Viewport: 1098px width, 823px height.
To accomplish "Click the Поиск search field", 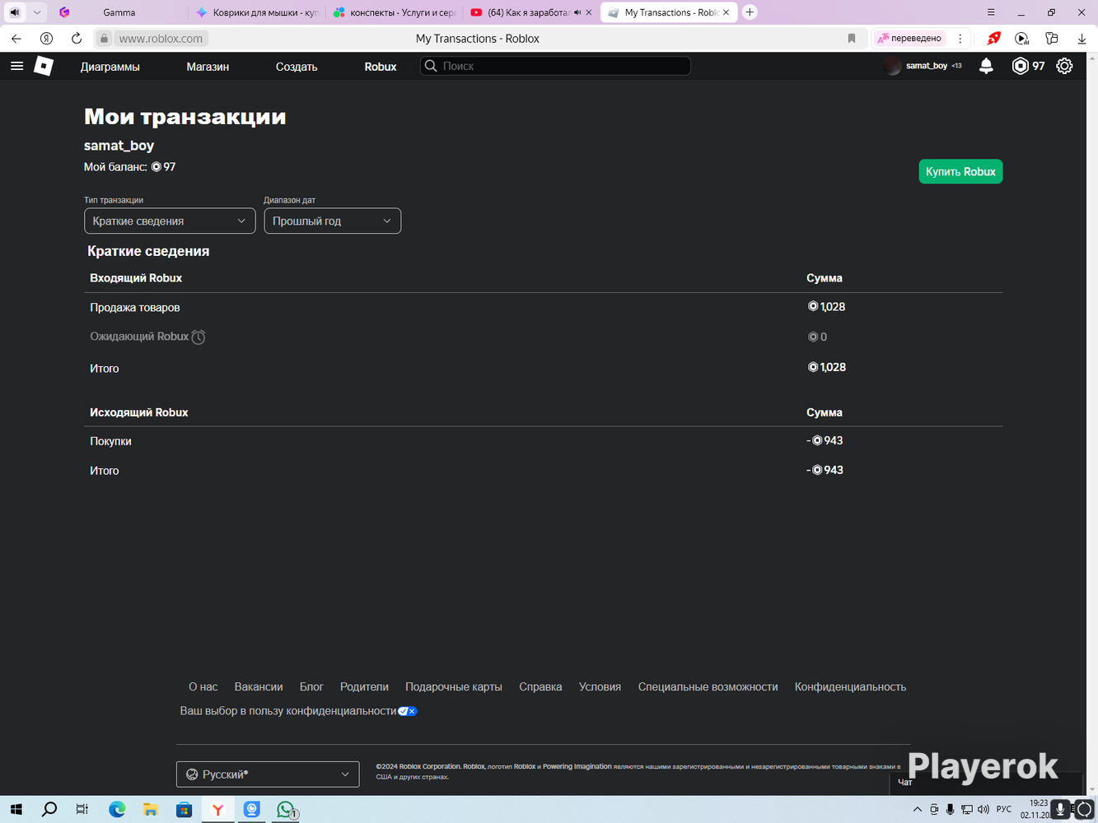I will point(555,66).
